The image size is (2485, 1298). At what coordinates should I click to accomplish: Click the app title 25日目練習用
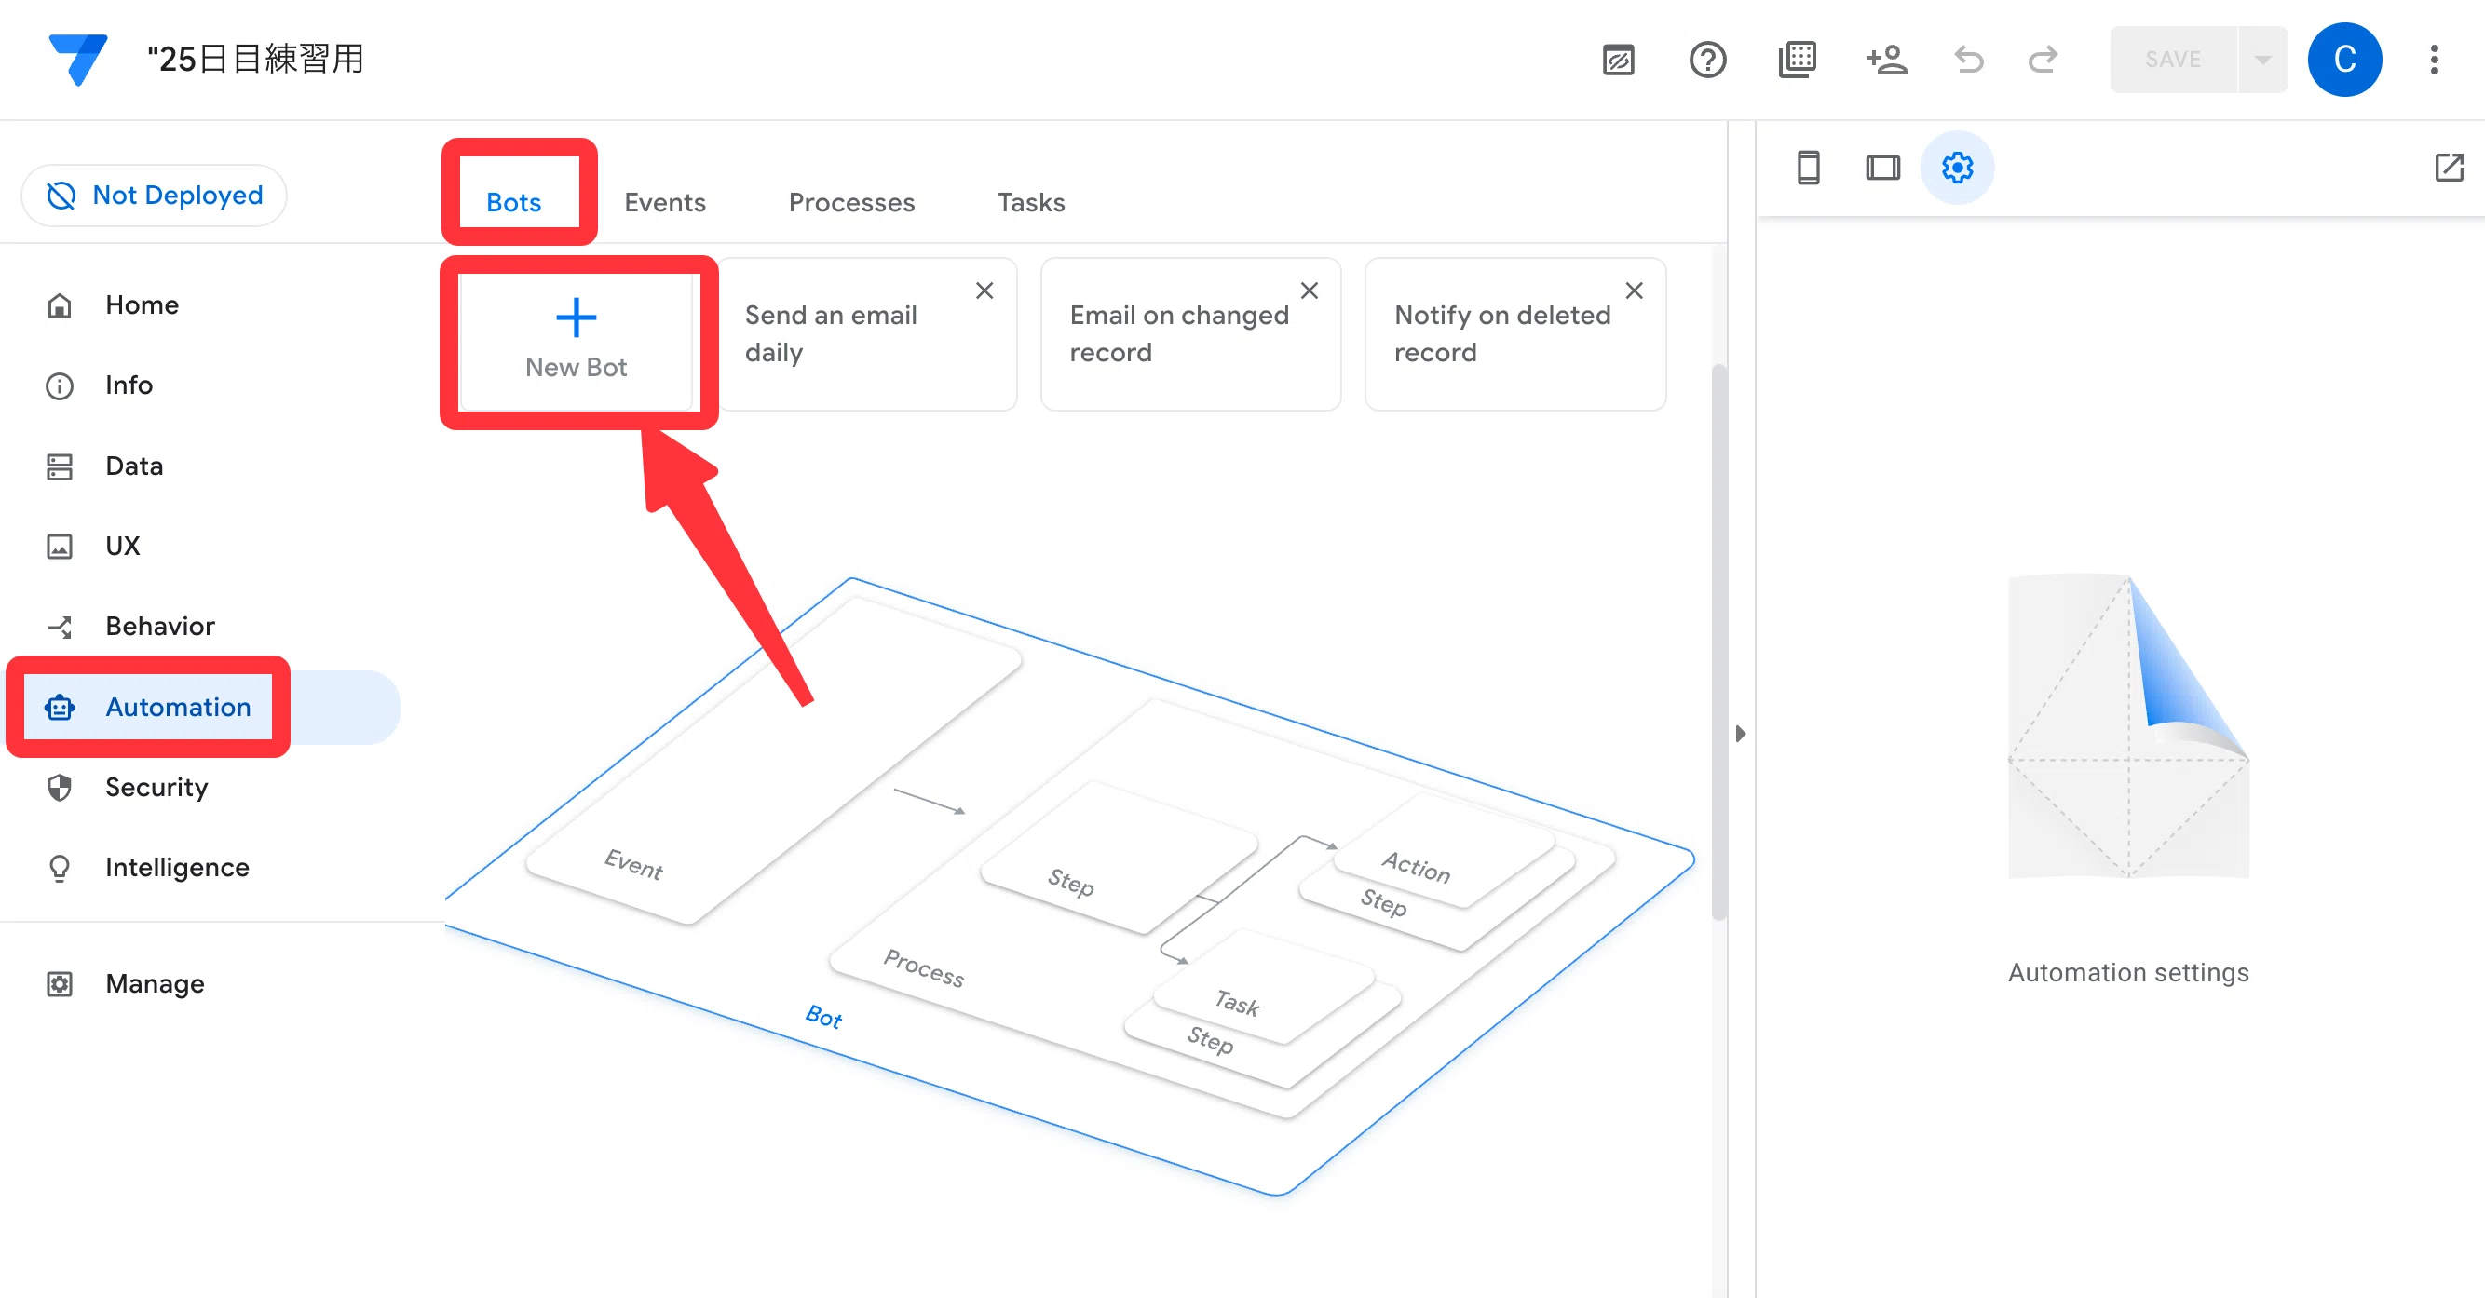point(255,59)
